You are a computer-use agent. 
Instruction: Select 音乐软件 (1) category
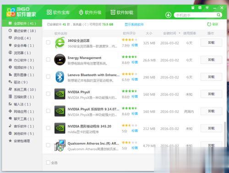22,126
